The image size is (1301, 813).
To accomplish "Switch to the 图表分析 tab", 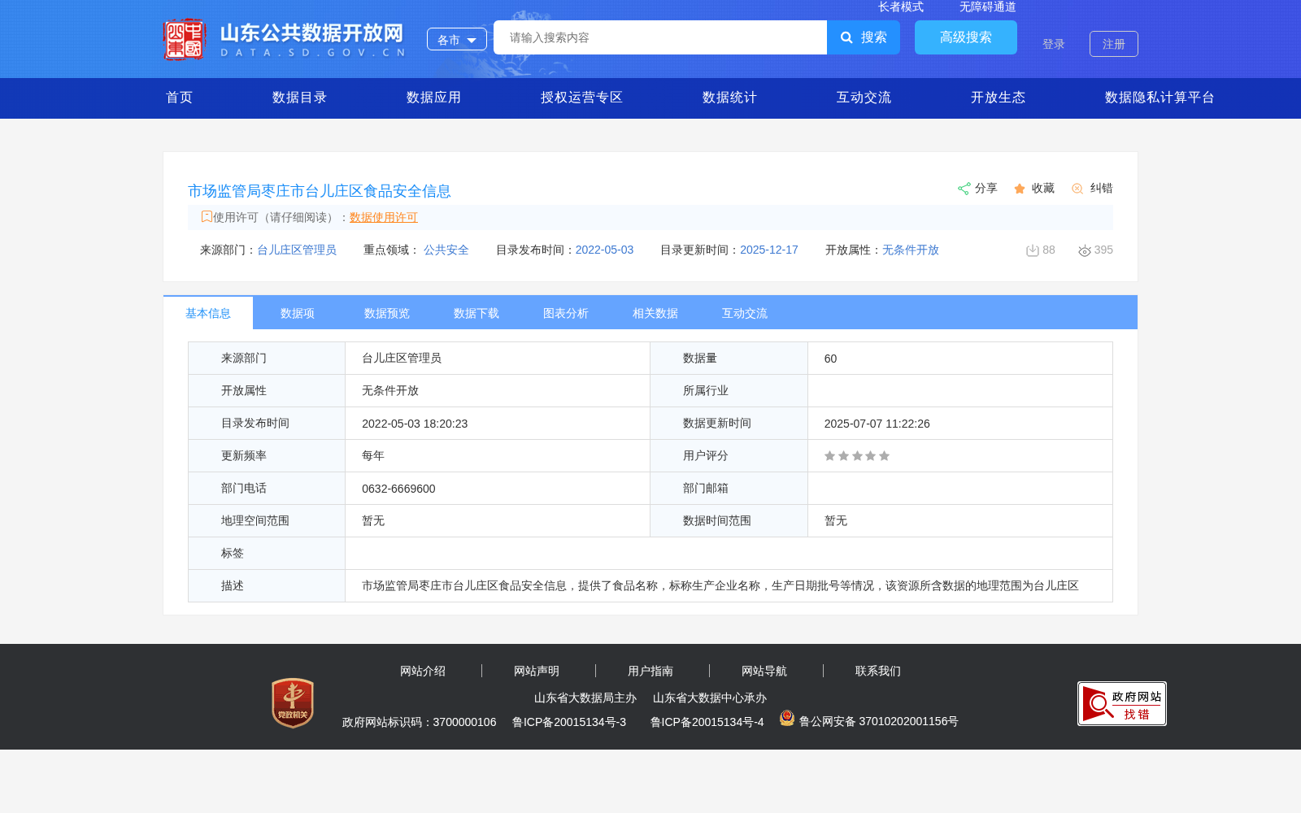I will (x=566, y=313).
